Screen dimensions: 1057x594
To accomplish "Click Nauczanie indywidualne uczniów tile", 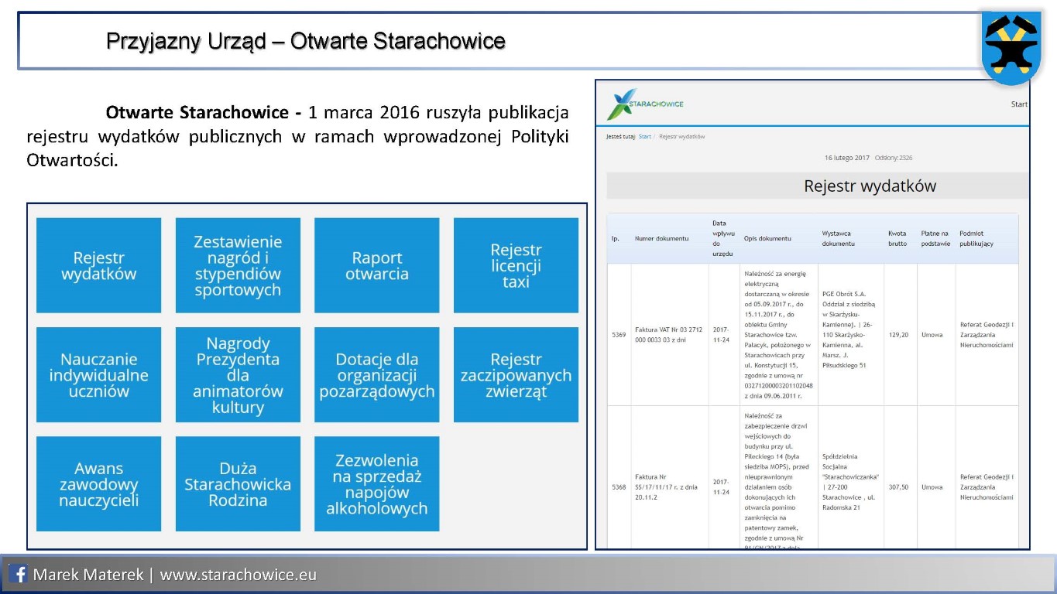I will tap(99, 375).
